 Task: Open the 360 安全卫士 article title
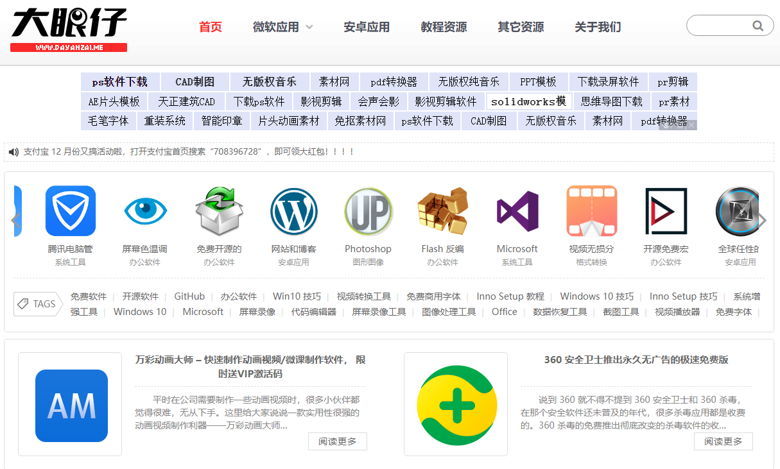[x=636, y=360]
